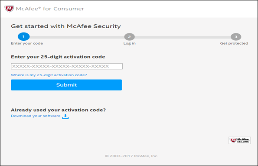Click the copyright 2003-2017 McAfee footer text
This screenshot has height=166, width=258.
tap(131, 156)
